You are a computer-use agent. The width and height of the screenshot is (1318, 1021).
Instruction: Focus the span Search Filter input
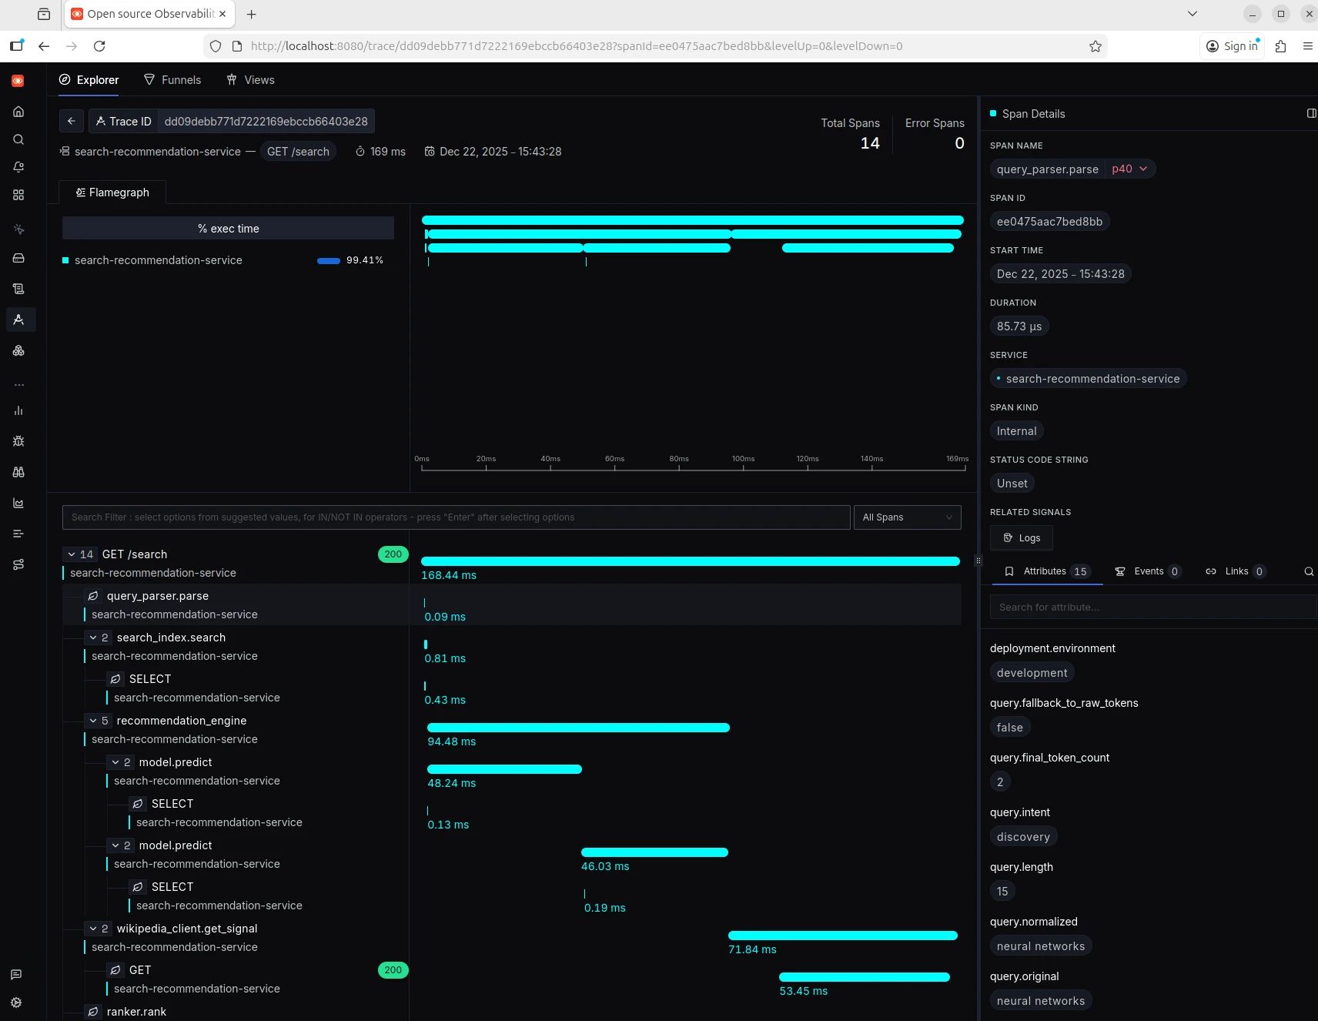tap(456, 517)
